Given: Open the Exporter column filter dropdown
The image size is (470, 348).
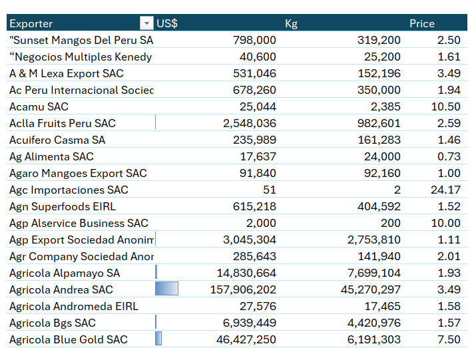Looking at the screenshot, I should [x=146, y=23].
